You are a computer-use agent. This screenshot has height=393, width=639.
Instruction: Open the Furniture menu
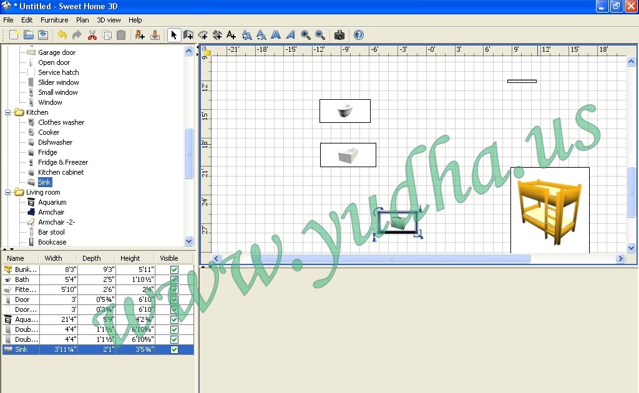tap(54, 20)
